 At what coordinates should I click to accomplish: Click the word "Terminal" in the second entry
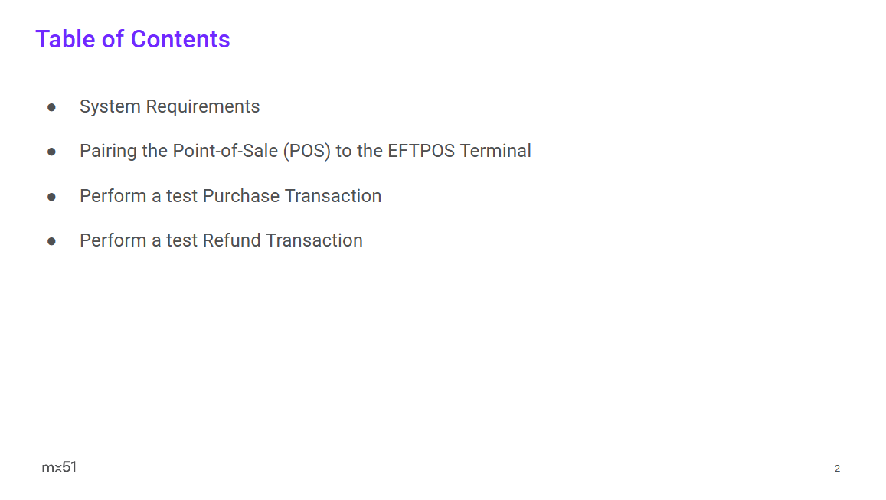pyautogui.click(x=495, y=151)
